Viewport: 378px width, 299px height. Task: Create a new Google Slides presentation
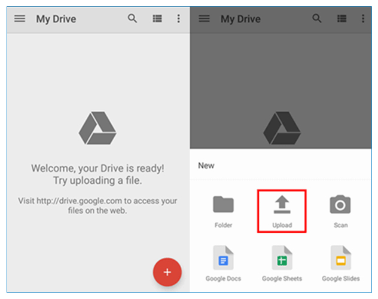click(x=341, y=264)
